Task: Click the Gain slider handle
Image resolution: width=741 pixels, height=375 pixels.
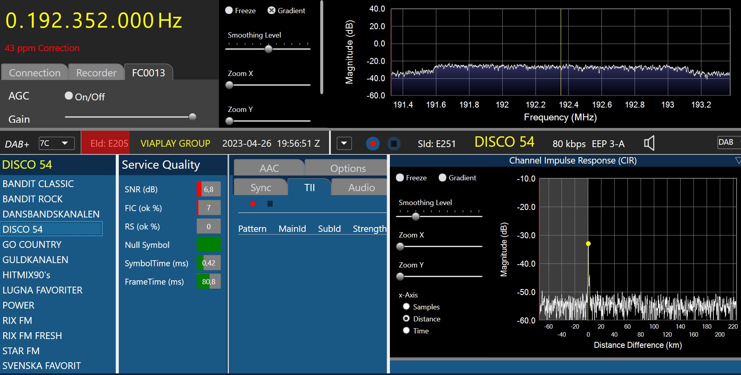Action: 192,117
